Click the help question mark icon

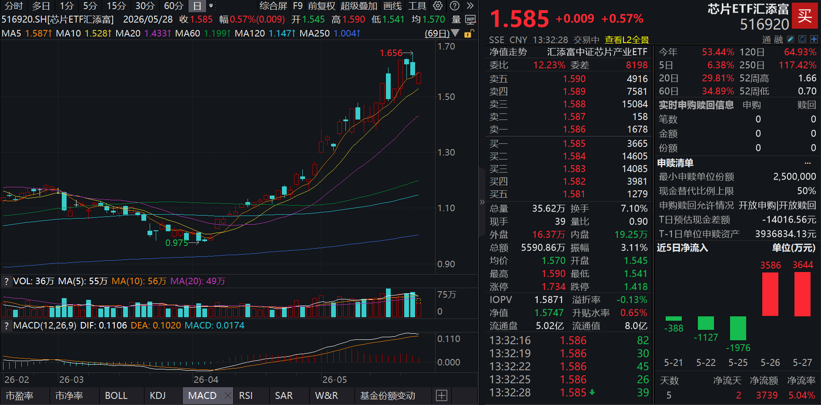pos(454,6)
